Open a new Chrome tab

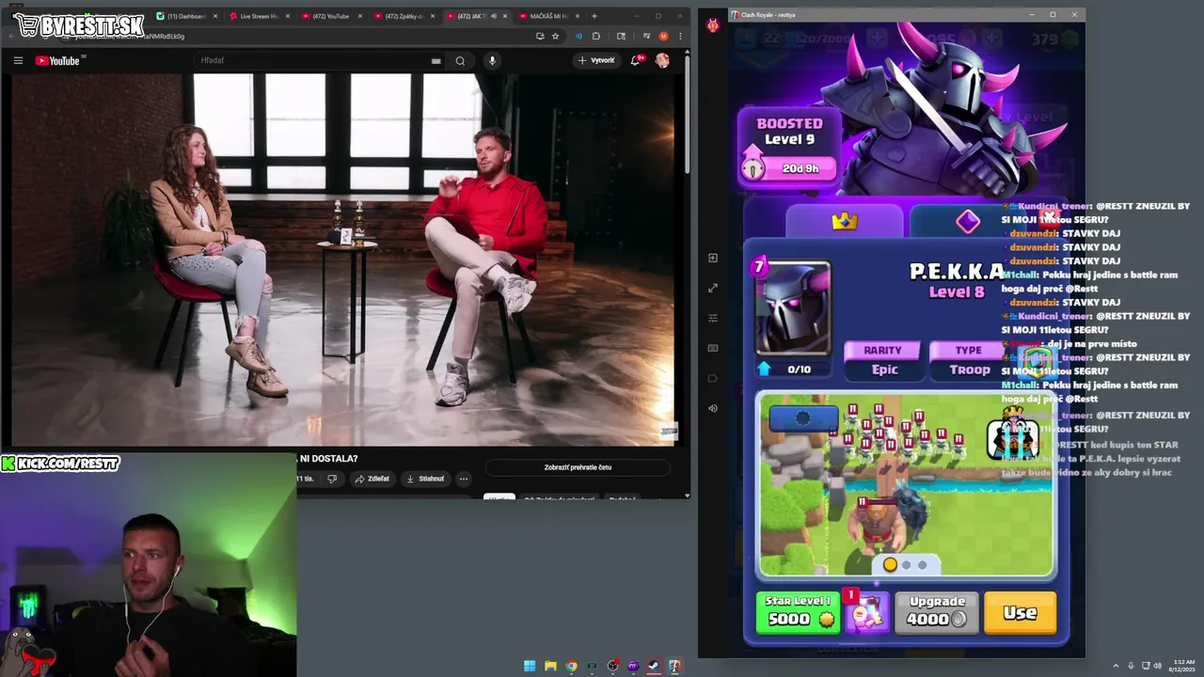(x=594, y=16)
